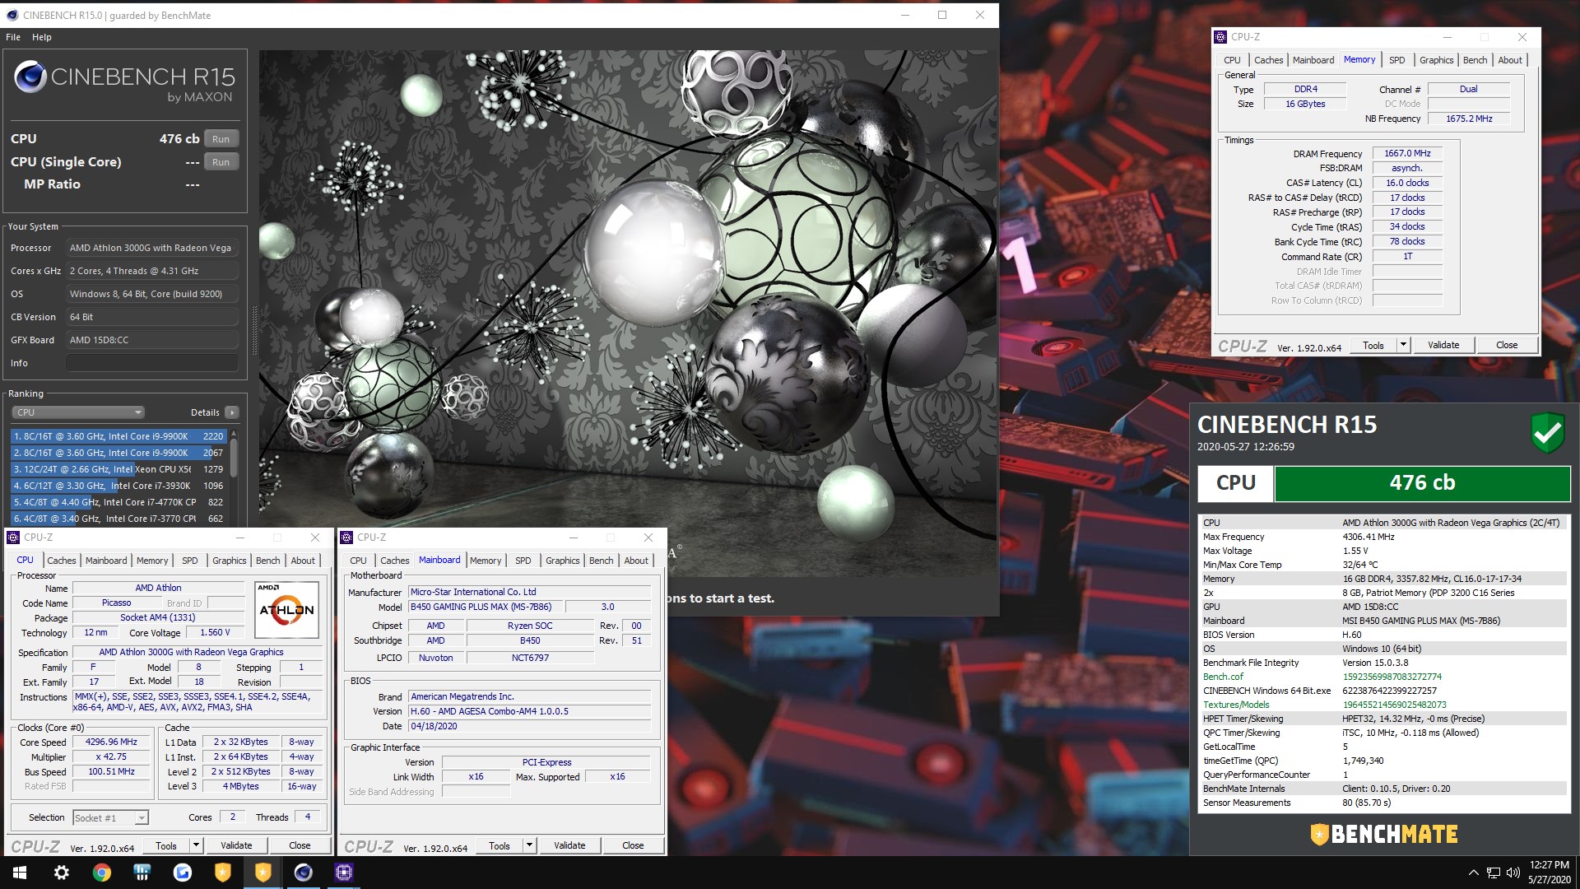Click the Max Frequency row in BenchMate
The height and width of the screenshot is (889, 1580).
[x=1382, y=537]
